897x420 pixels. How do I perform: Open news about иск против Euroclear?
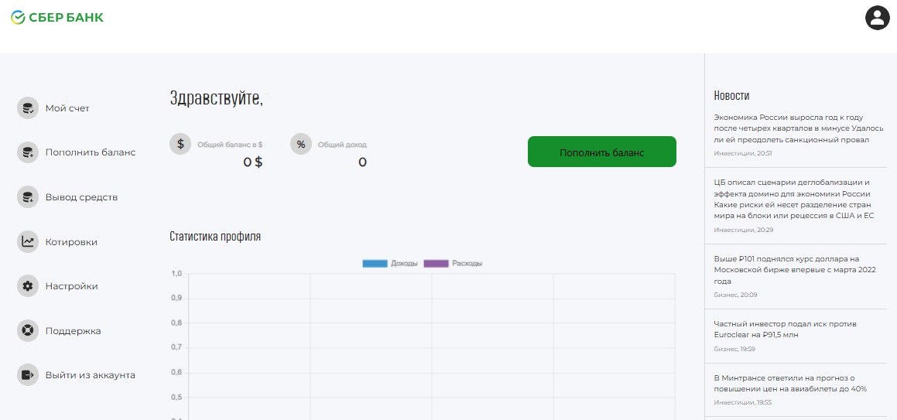point(786,330)
